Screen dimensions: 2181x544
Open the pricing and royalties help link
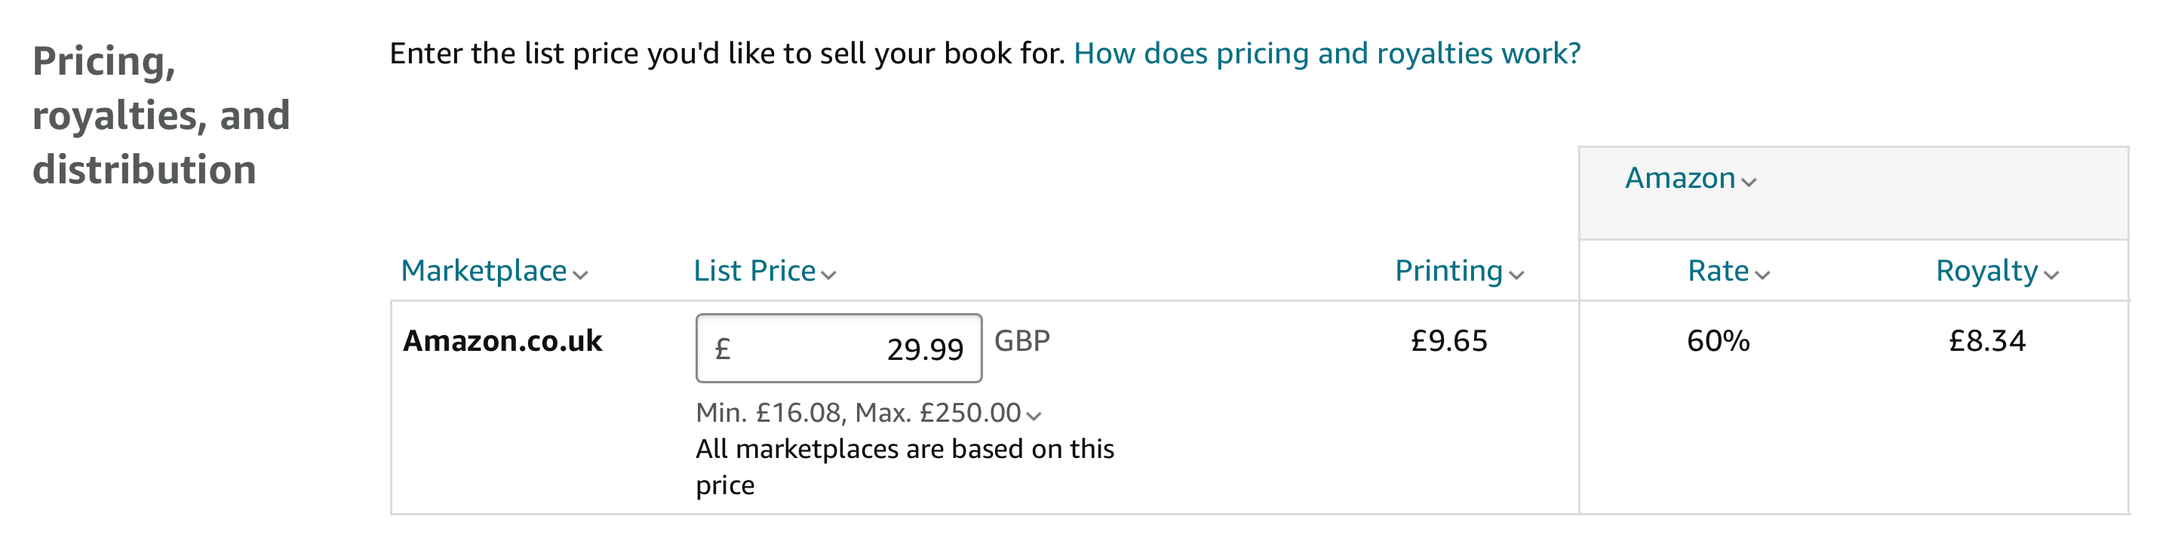[x=1327, y=54]
